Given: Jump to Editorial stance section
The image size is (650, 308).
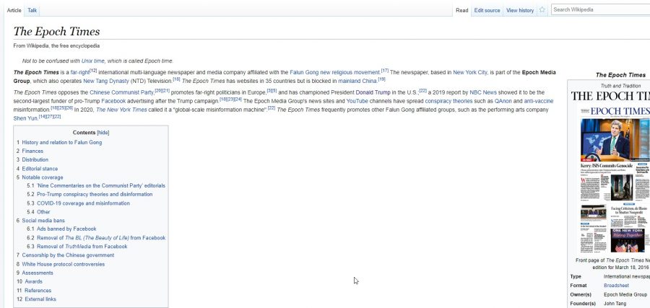Looking at the screenshot, I should [40, 169].
